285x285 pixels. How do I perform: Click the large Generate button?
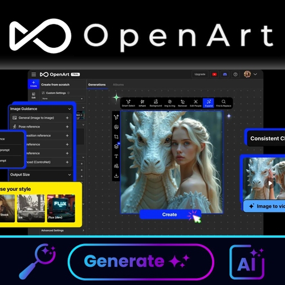[x=141, y=262]
